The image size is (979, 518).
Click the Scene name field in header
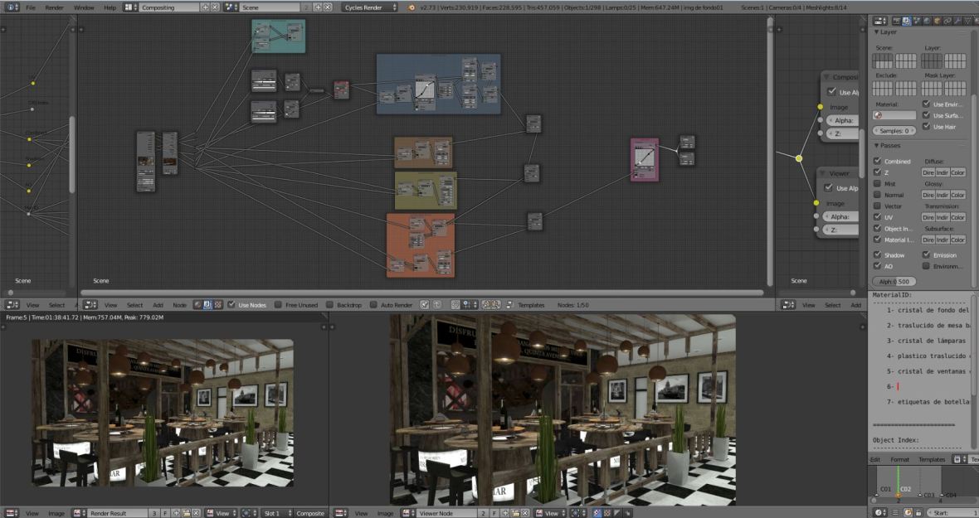pyautogui.click(x=270, y=7)
